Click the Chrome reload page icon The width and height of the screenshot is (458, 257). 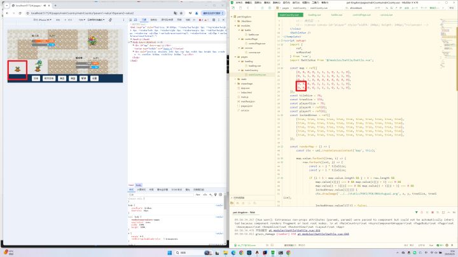20,12
